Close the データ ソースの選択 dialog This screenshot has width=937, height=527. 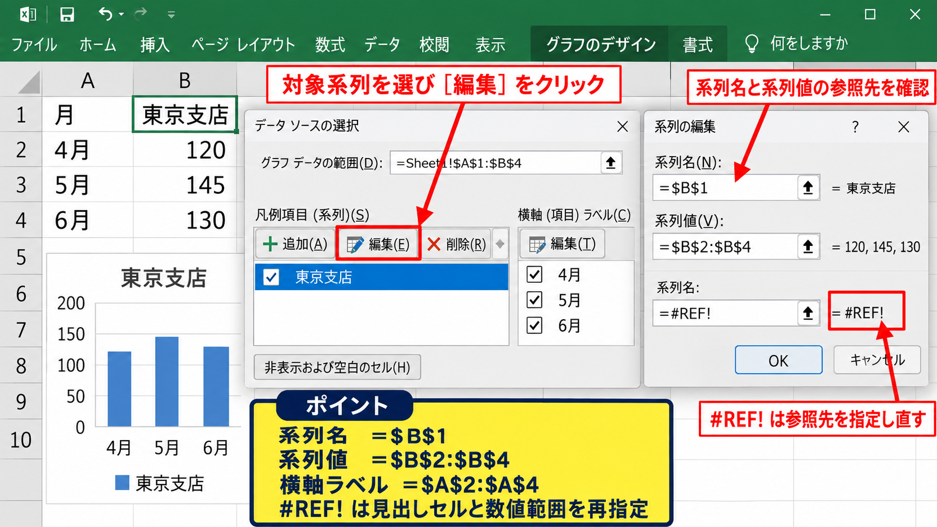coord(623,127)
